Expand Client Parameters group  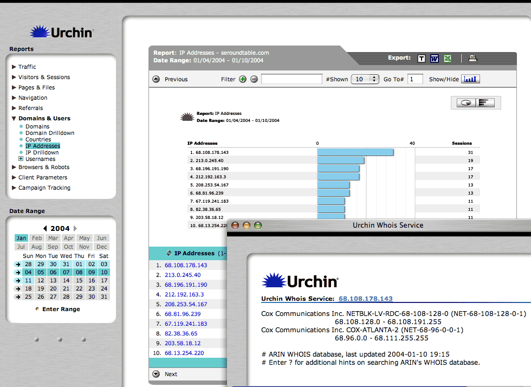point(14,177)
